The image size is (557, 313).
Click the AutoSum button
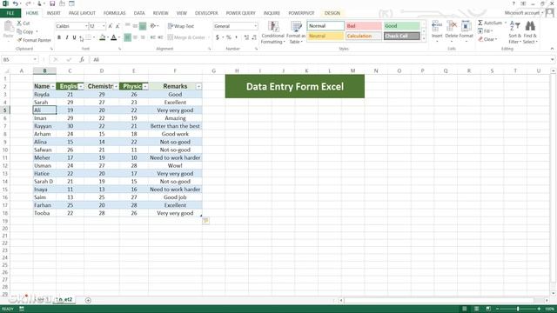(492, 23)
